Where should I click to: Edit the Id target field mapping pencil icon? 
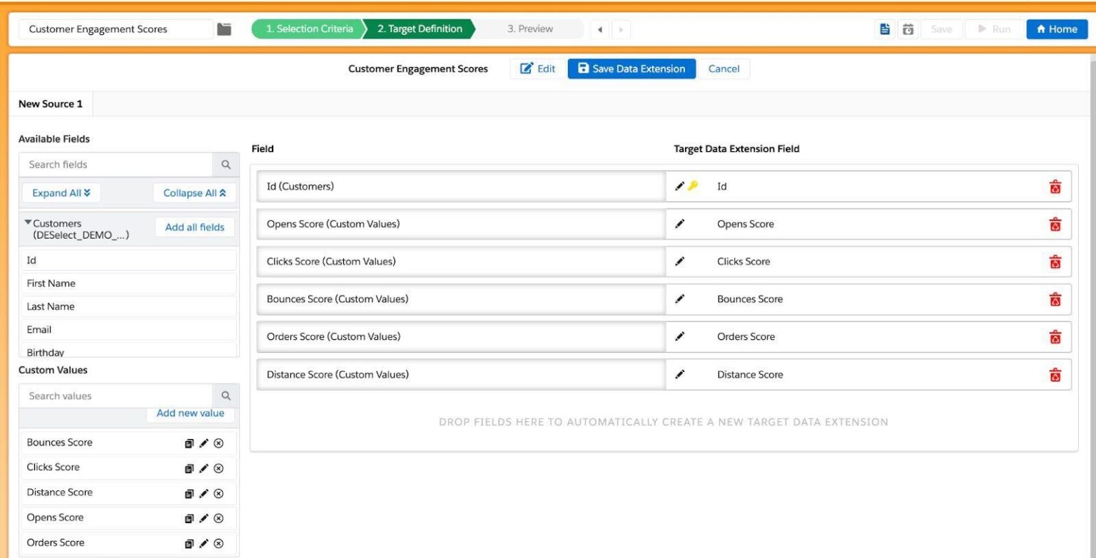680,186
